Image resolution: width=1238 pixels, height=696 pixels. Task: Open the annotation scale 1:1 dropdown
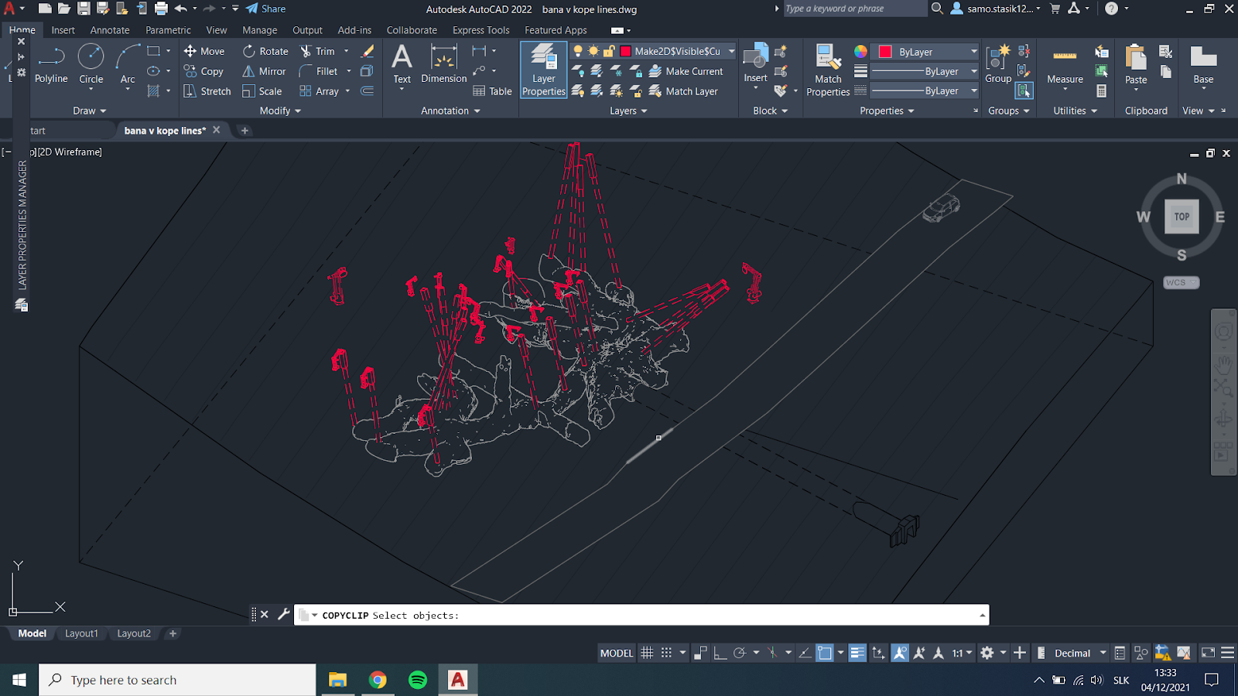point(962,653)
